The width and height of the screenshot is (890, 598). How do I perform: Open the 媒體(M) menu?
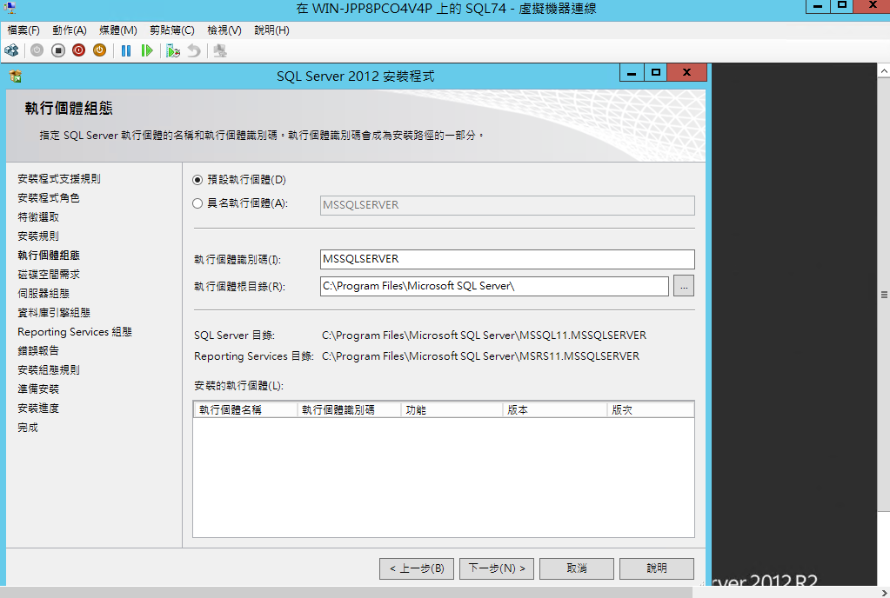point(118,30)
